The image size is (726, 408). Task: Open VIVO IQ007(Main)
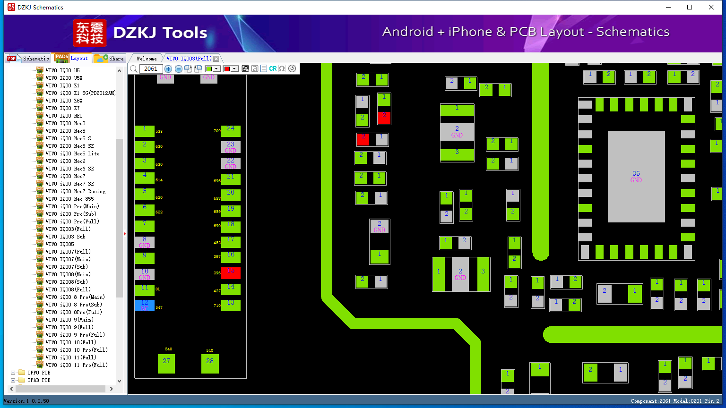point(68,259)
